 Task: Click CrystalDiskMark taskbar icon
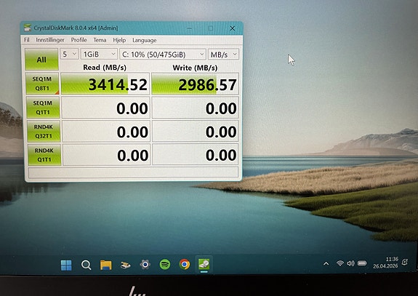click(x=204, y=264)
